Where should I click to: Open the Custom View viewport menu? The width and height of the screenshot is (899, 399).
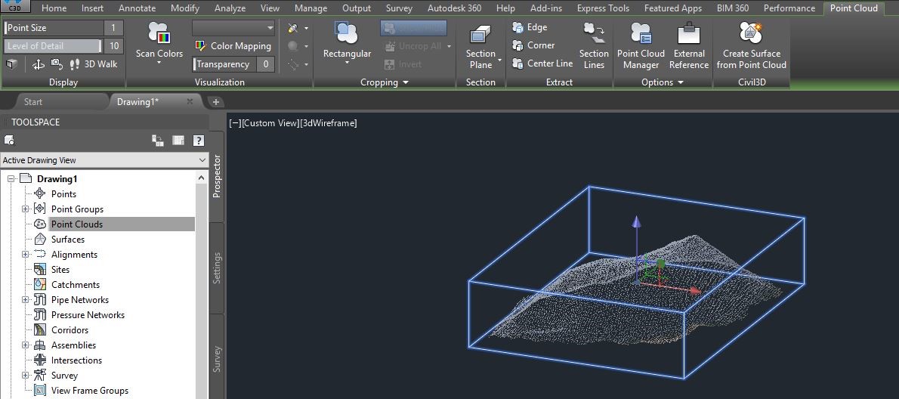pos(270,123)
